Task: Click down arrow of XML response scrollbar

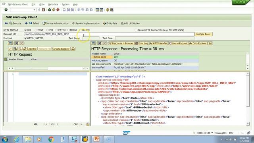Action: pos(248,124)
